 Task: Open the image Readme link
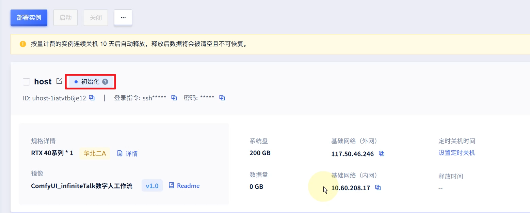point(184,186)
